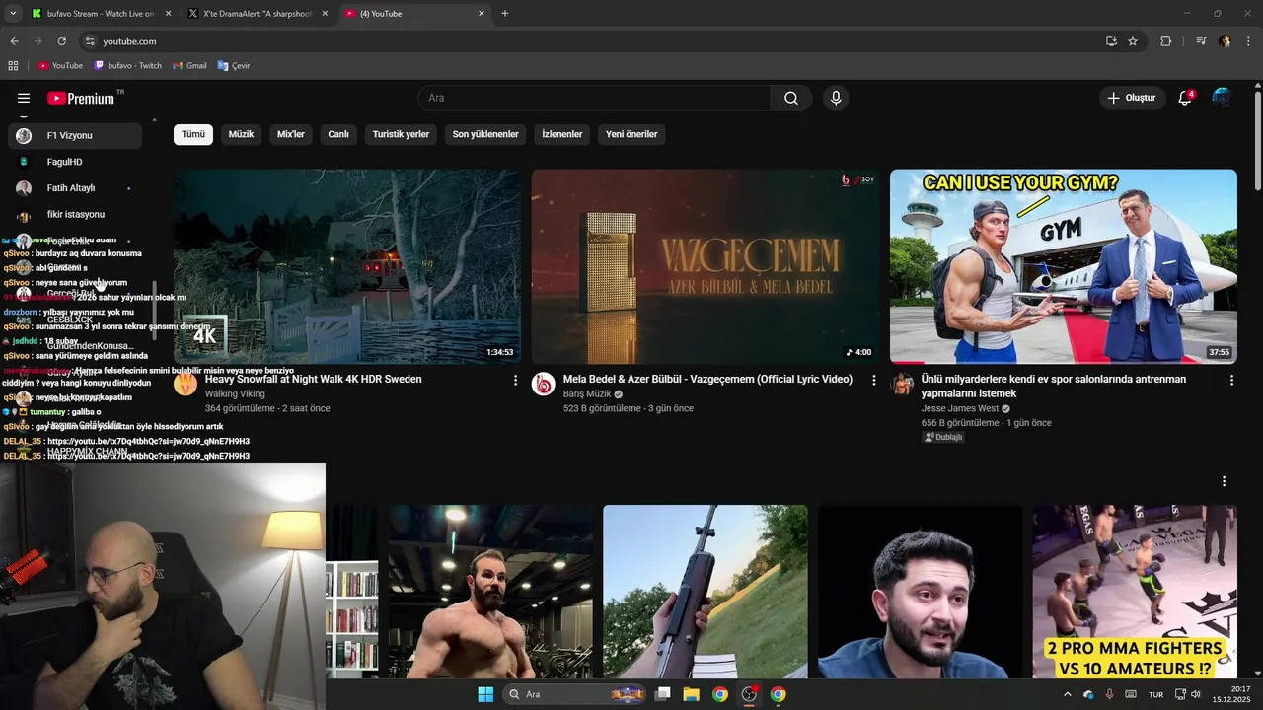Switch to the DramaAlert X tab

click(x=257, y=14)
